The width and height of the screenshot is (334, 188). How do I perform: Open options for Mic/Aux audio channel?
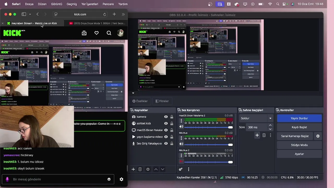point(181,138)
